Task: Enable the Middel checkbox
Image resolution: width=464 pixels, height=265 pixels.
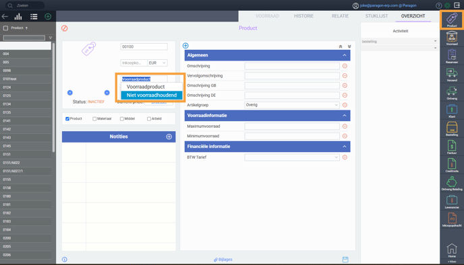Action: 122,119
